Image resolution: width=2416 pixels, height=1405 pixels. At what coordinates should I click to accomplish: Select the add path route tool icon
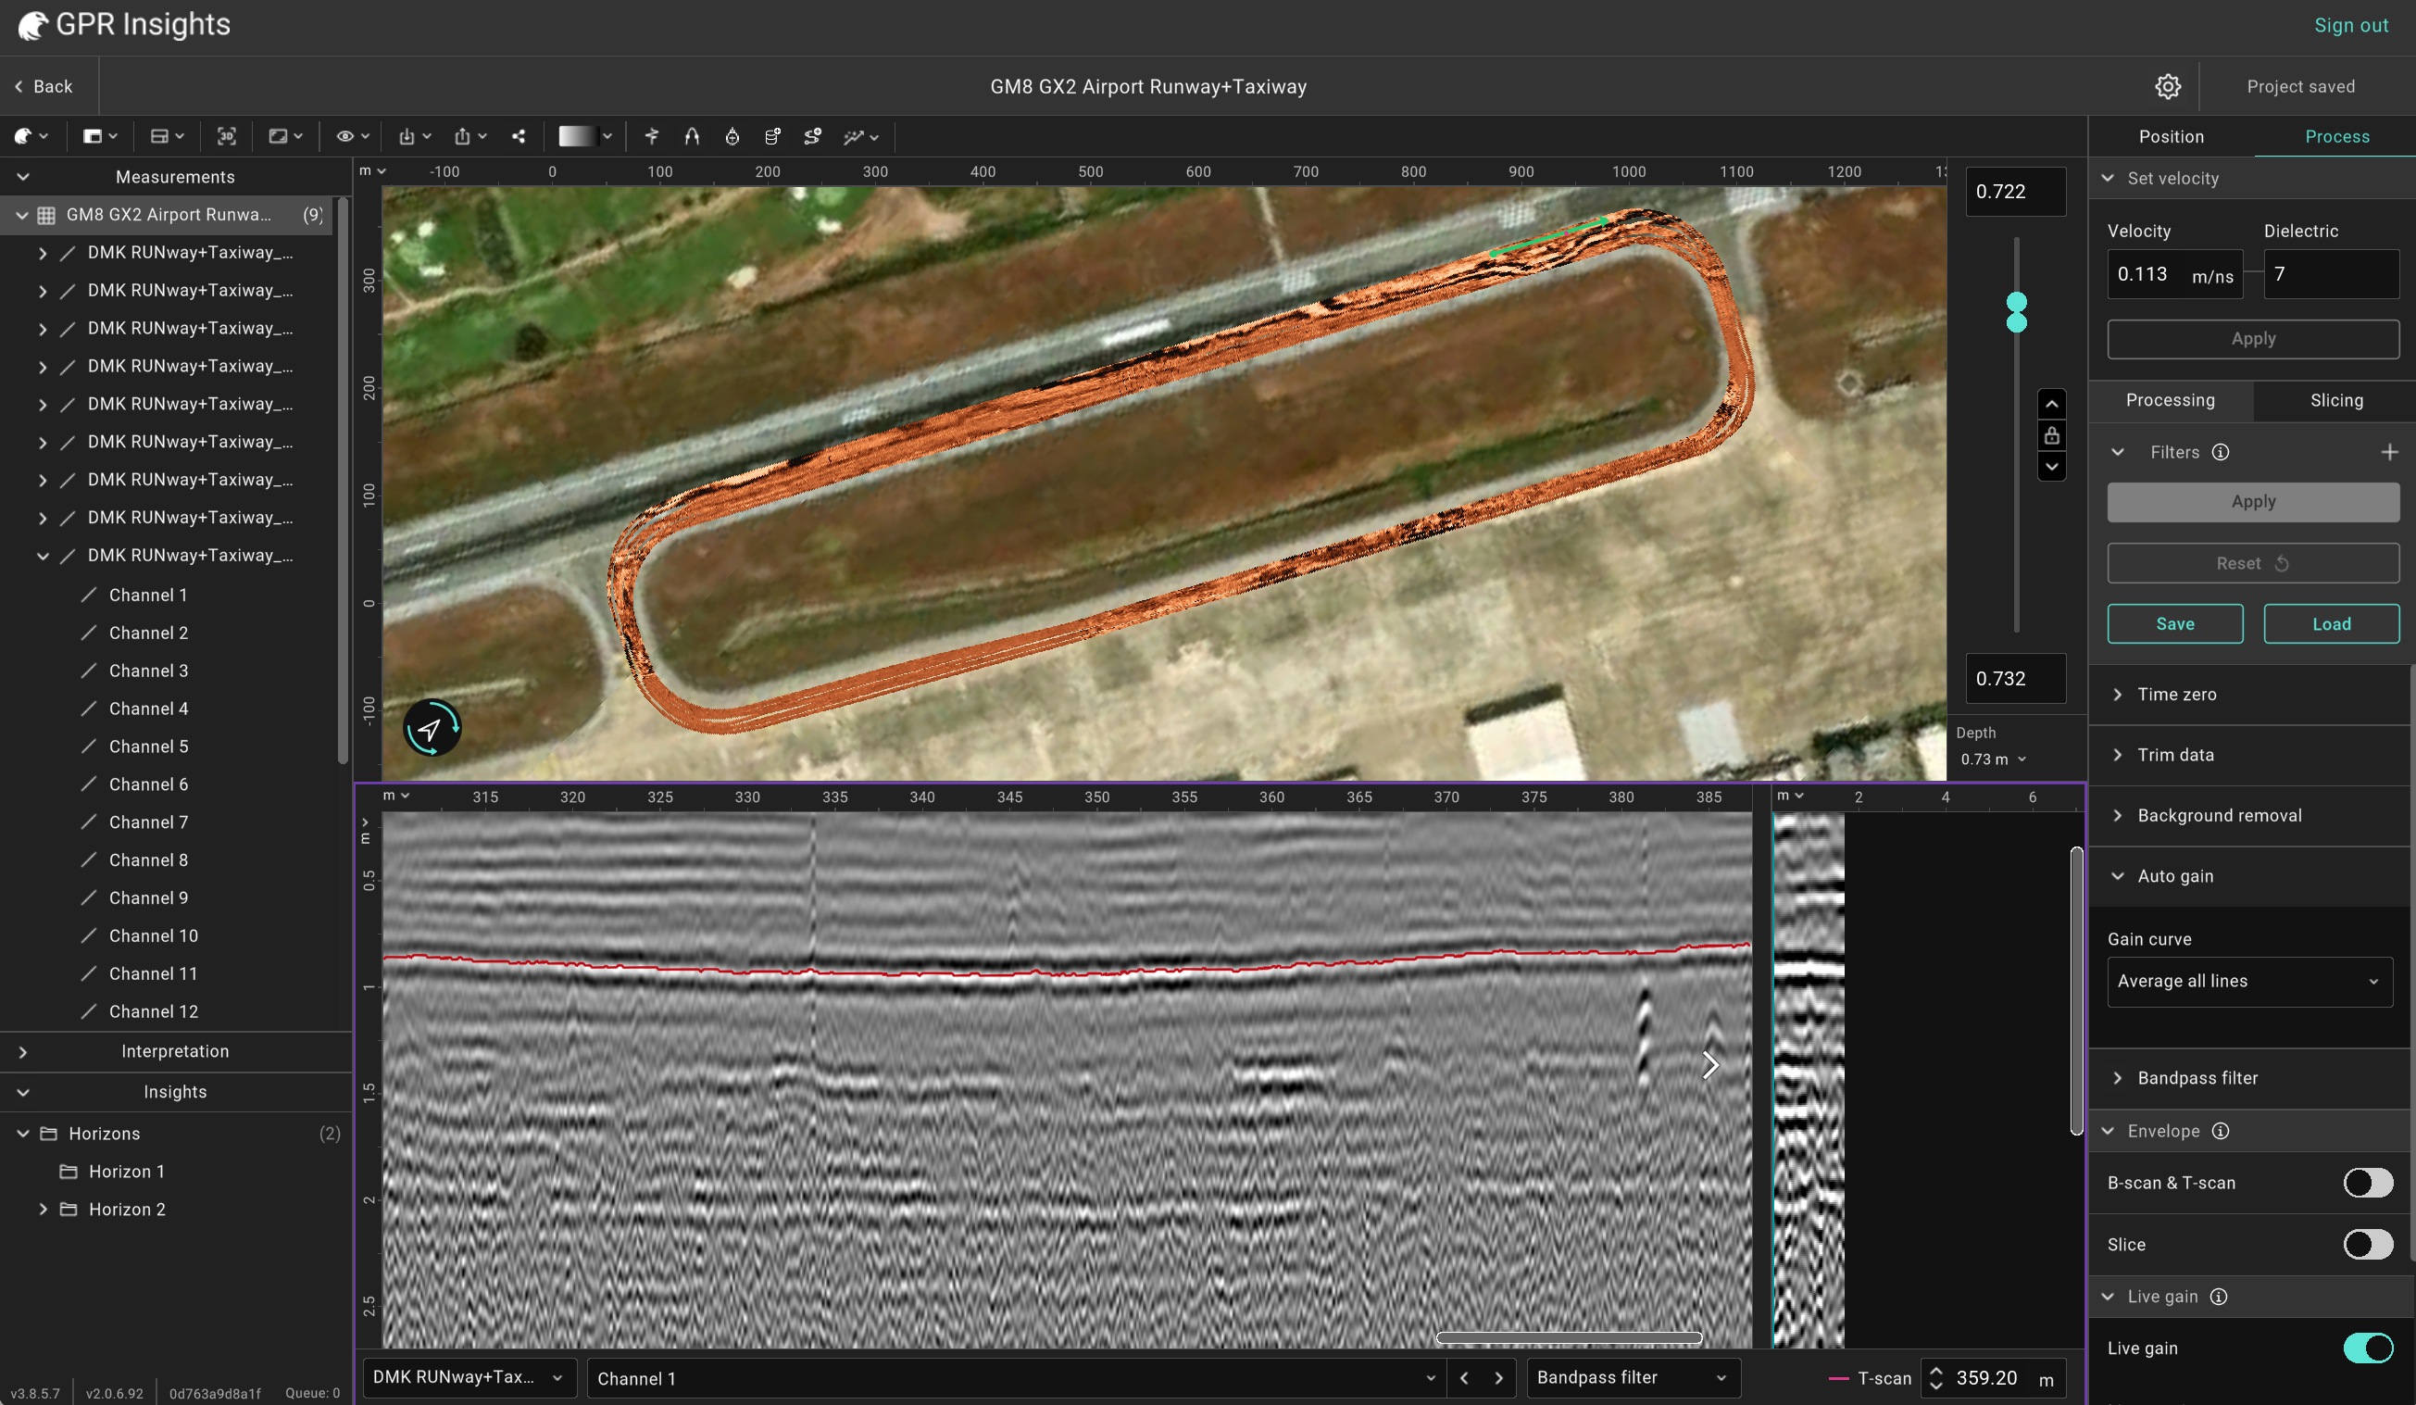[812, 136]
